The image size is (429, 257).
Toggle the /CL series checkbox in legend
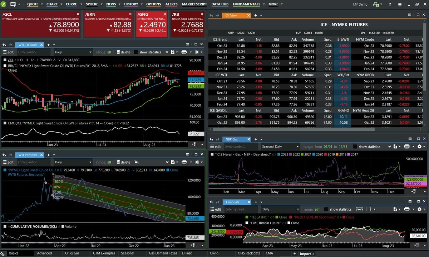pos(4,60)
